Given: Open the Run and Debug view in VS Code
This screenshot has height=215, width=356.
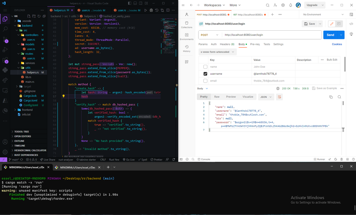Looking at the screenshot, I should pos(5,49).
